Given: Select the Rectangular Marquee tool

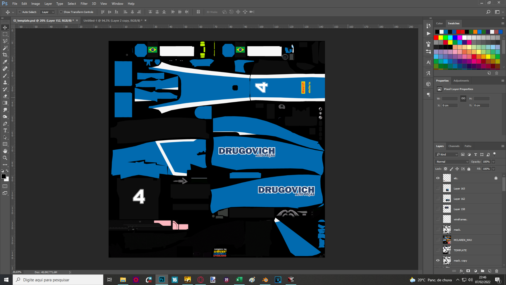Looking at the screenshot, I should coord(5,34).
